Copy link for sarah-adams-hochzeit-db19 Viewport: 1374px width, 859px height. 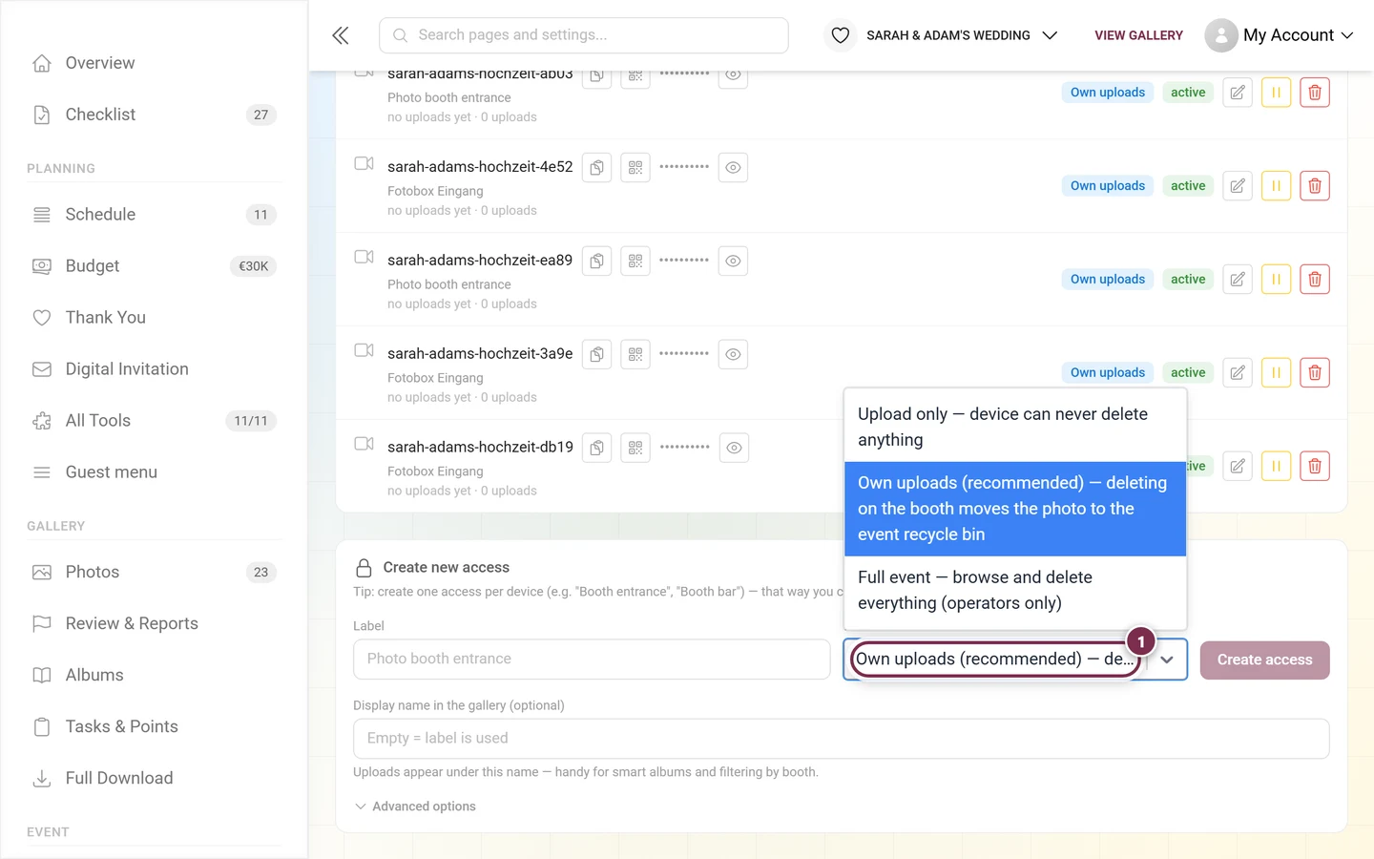click(597, 449)
